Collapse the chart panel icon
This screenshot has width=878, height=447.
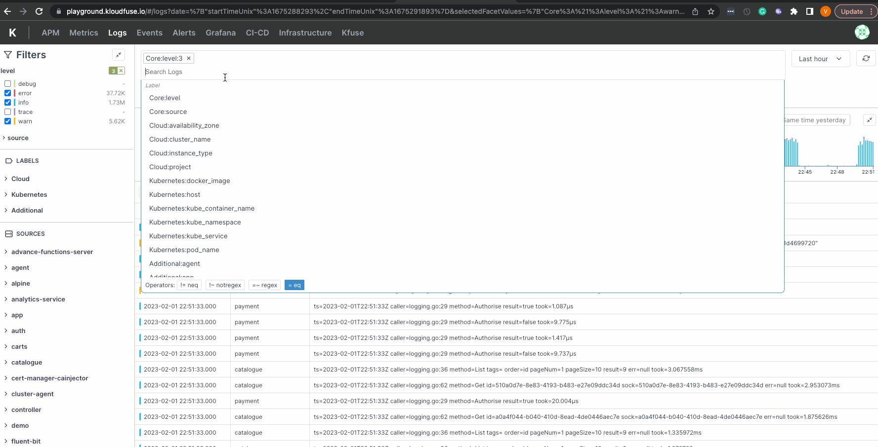tap(869, 120)
